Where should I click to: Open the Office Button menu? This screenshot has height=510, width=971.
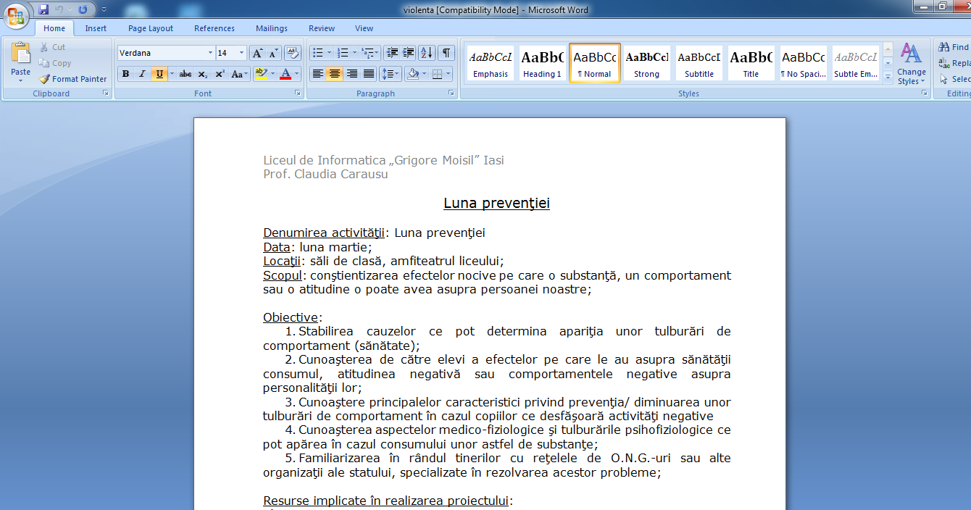coord(16,16)
